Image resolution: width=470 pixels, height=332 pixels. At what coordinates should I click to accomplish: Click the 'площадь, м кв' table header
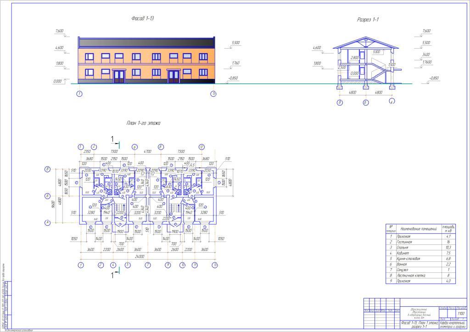click(x=448, y=229)
